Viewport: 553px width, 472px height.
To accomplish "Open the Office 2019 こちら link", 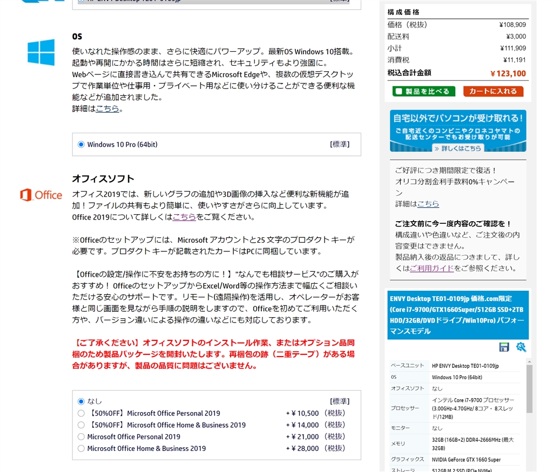I will (184, 217).
